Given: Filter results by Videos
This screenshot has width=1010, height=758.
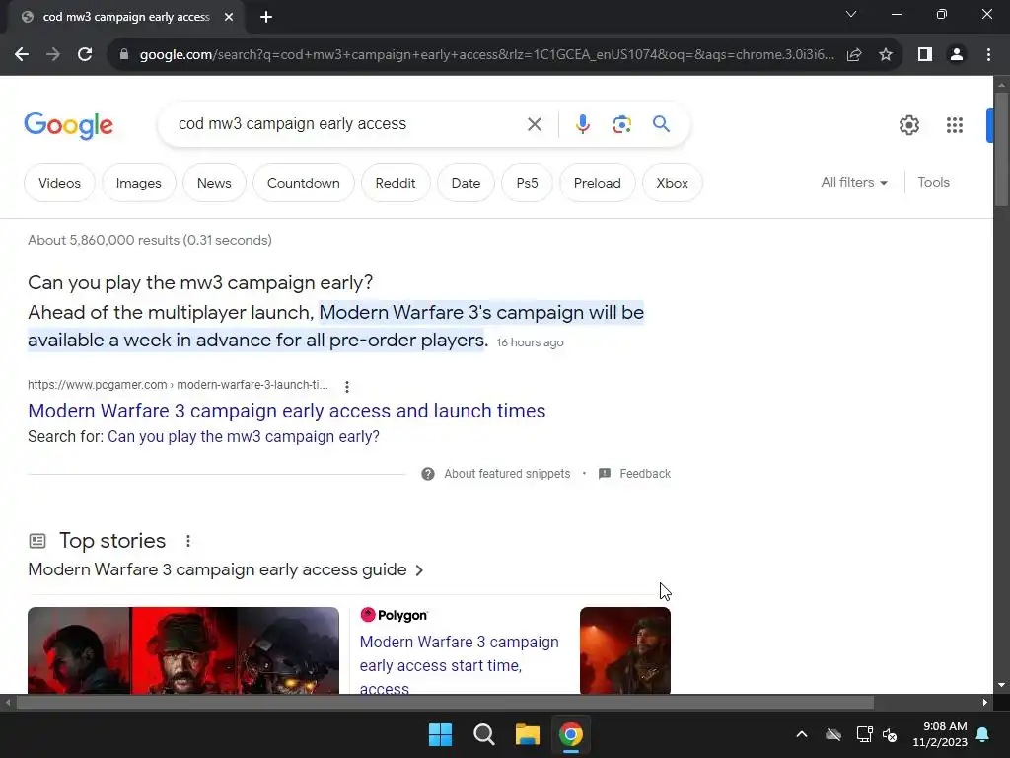Looking at the screenshot, I should pos(59,183).
